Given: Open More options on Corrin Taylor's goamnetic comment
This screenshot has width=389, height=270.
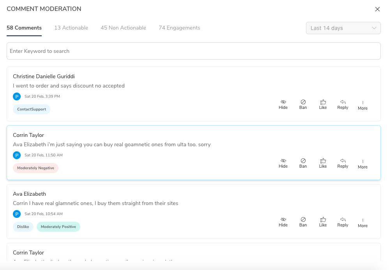Looking at the screenshot, I should click(362, 165).
